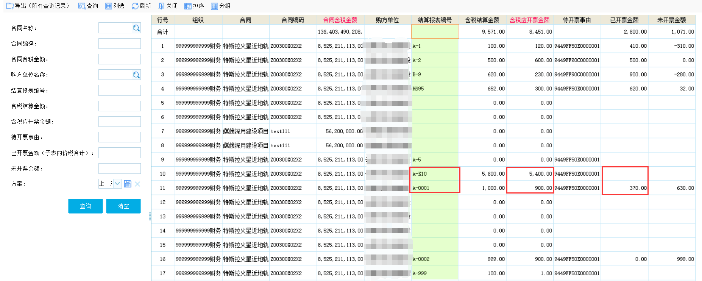Screen dimensions: 702x281
Task: Click the 已开票金额 column header
Action: [x=624, y=20]
